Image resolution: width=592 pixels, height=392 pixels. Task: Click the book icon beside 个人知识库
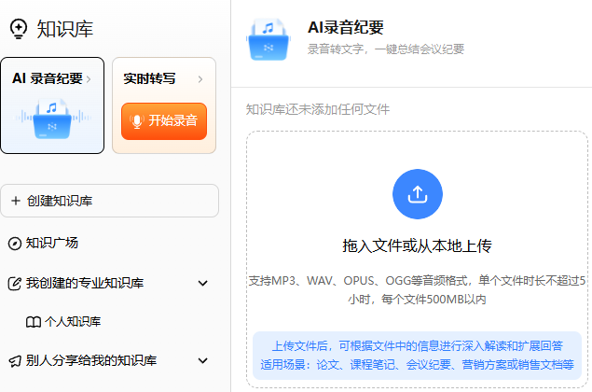tap(34, 321)
